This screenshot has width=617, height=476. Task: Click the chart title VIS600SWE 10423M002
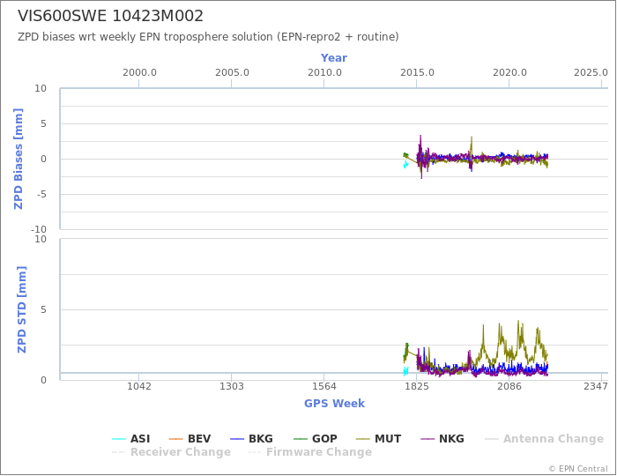coord(110,16)
